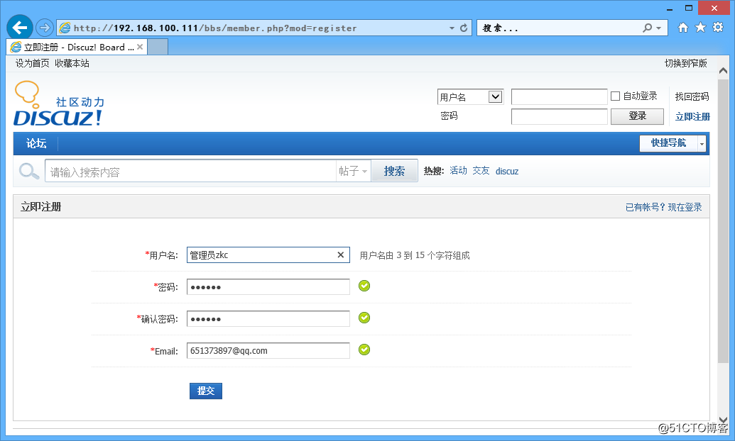Viewport: 735px width, 441px height.
Task: Open Favorites star icon
Action: click(x=700, y=27)
